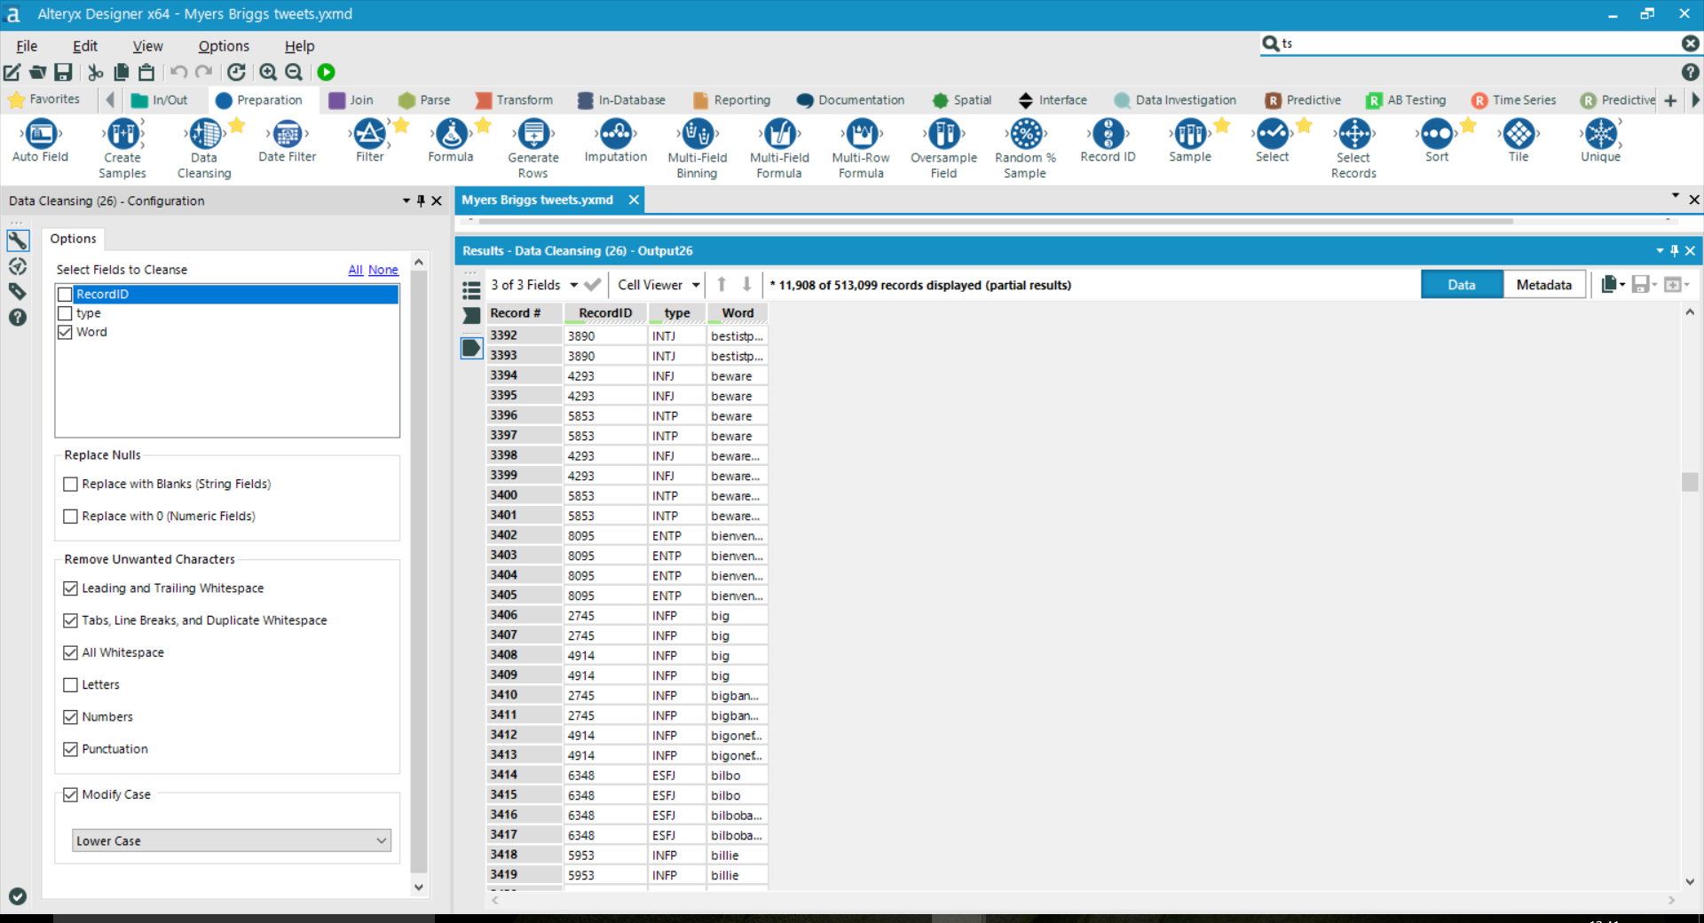Enable Replace with Blanks for string fields
This screenshot has width=1704, height=923.
pyautogui.click(x=71, y=484)
